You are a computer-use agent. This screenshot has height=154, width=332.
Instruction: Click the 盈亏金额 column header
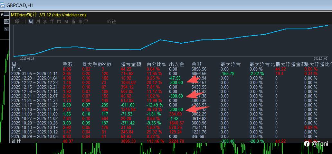pos(131,64)
